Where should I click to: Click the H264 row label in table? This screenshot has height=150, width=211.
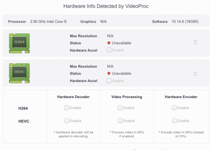pos(24,108)
